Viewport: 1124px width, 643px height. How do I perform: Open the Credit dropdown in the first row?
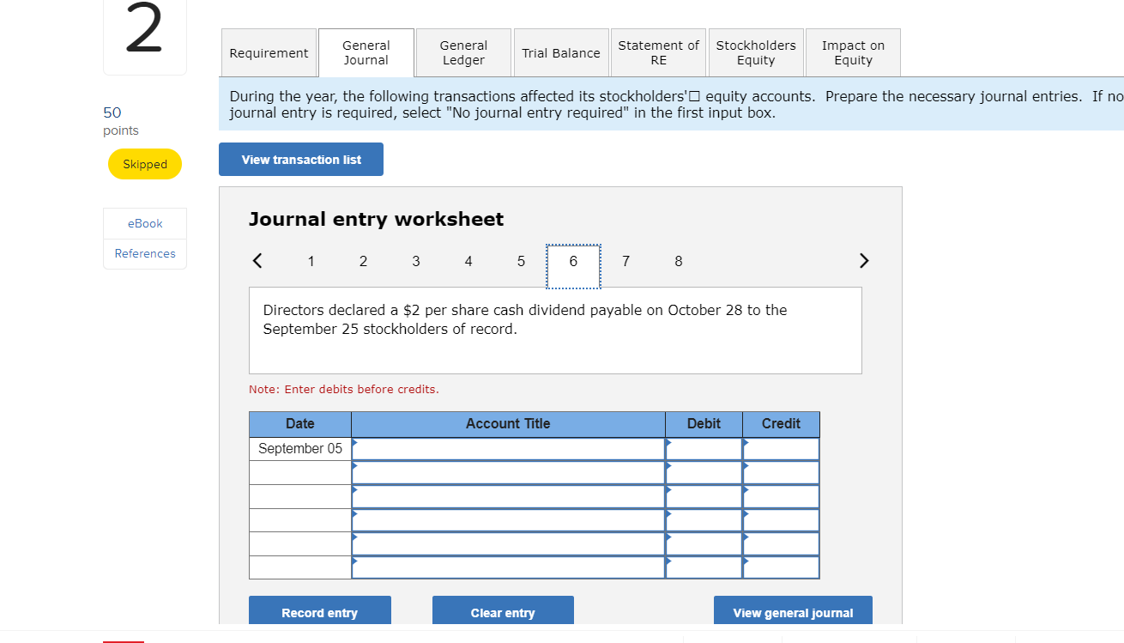pyautogui.click(x=780, y=447)
